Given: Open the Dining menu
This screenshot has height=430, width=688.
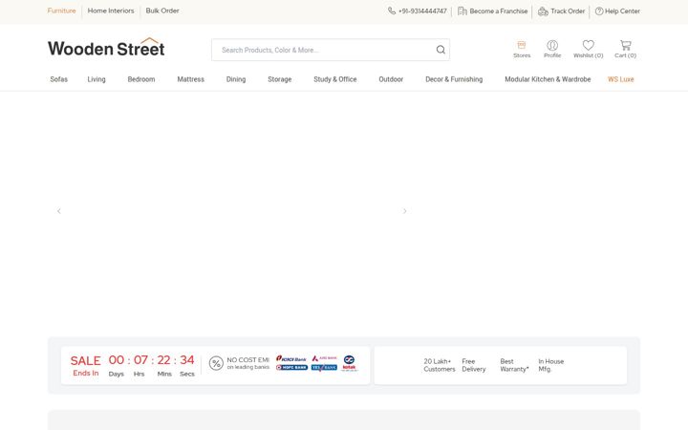Looking at the screenshot, I should click(236, 79).
